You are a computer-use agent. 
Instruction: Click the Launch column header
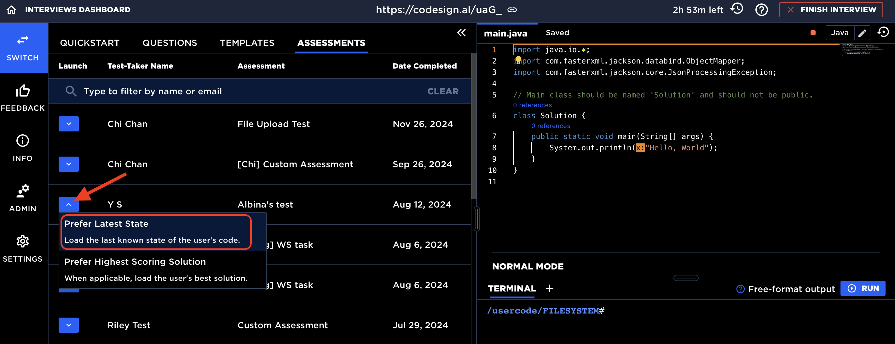point(72,66)
